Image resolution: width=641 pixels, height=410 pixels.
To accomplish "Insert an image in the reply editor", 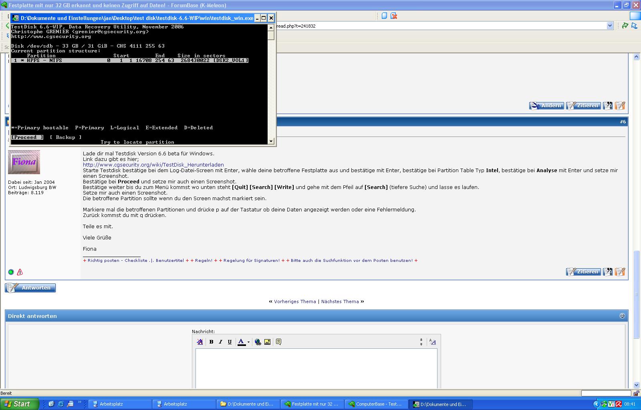I will [x=268, y=342].
